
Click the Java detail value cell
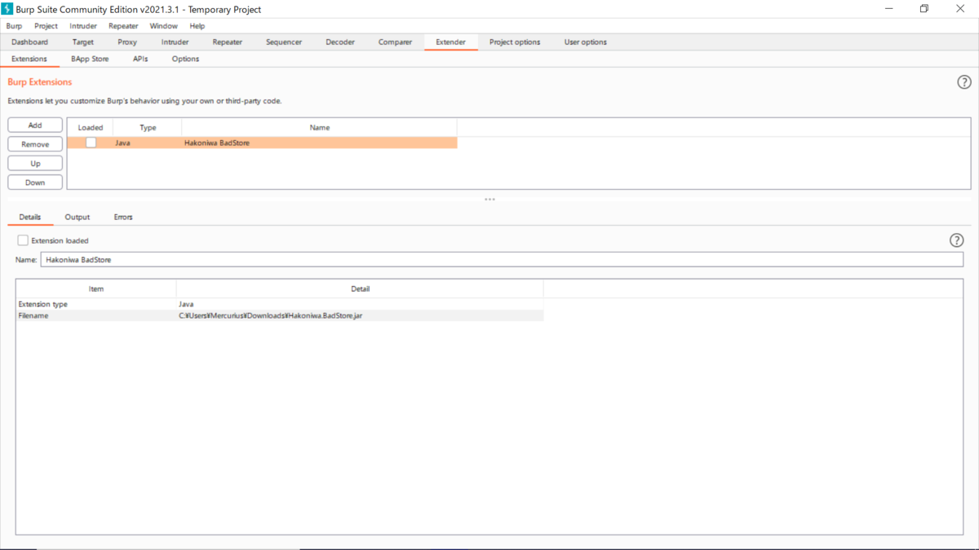(186, 304)
